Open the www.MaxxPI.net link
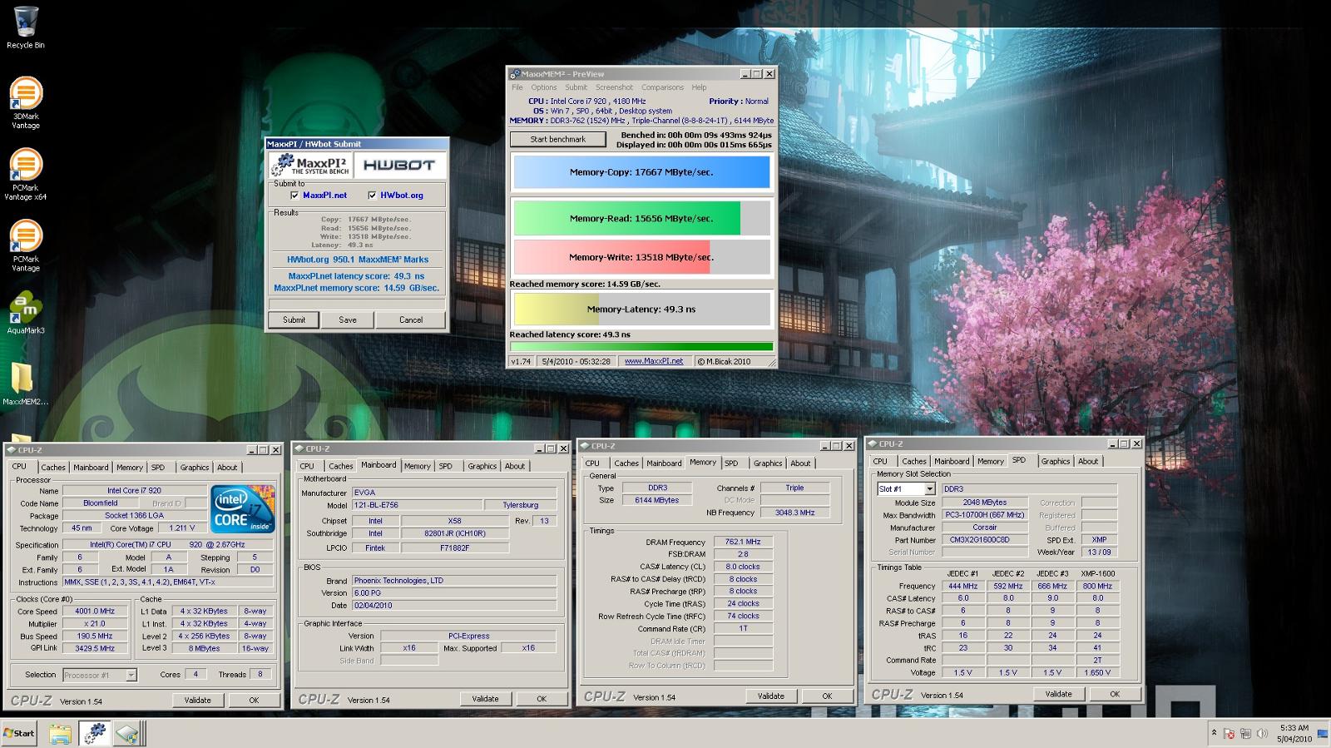Image resolution: width=1331 pixels, height=748 pixels. click(x=654, y=361)
